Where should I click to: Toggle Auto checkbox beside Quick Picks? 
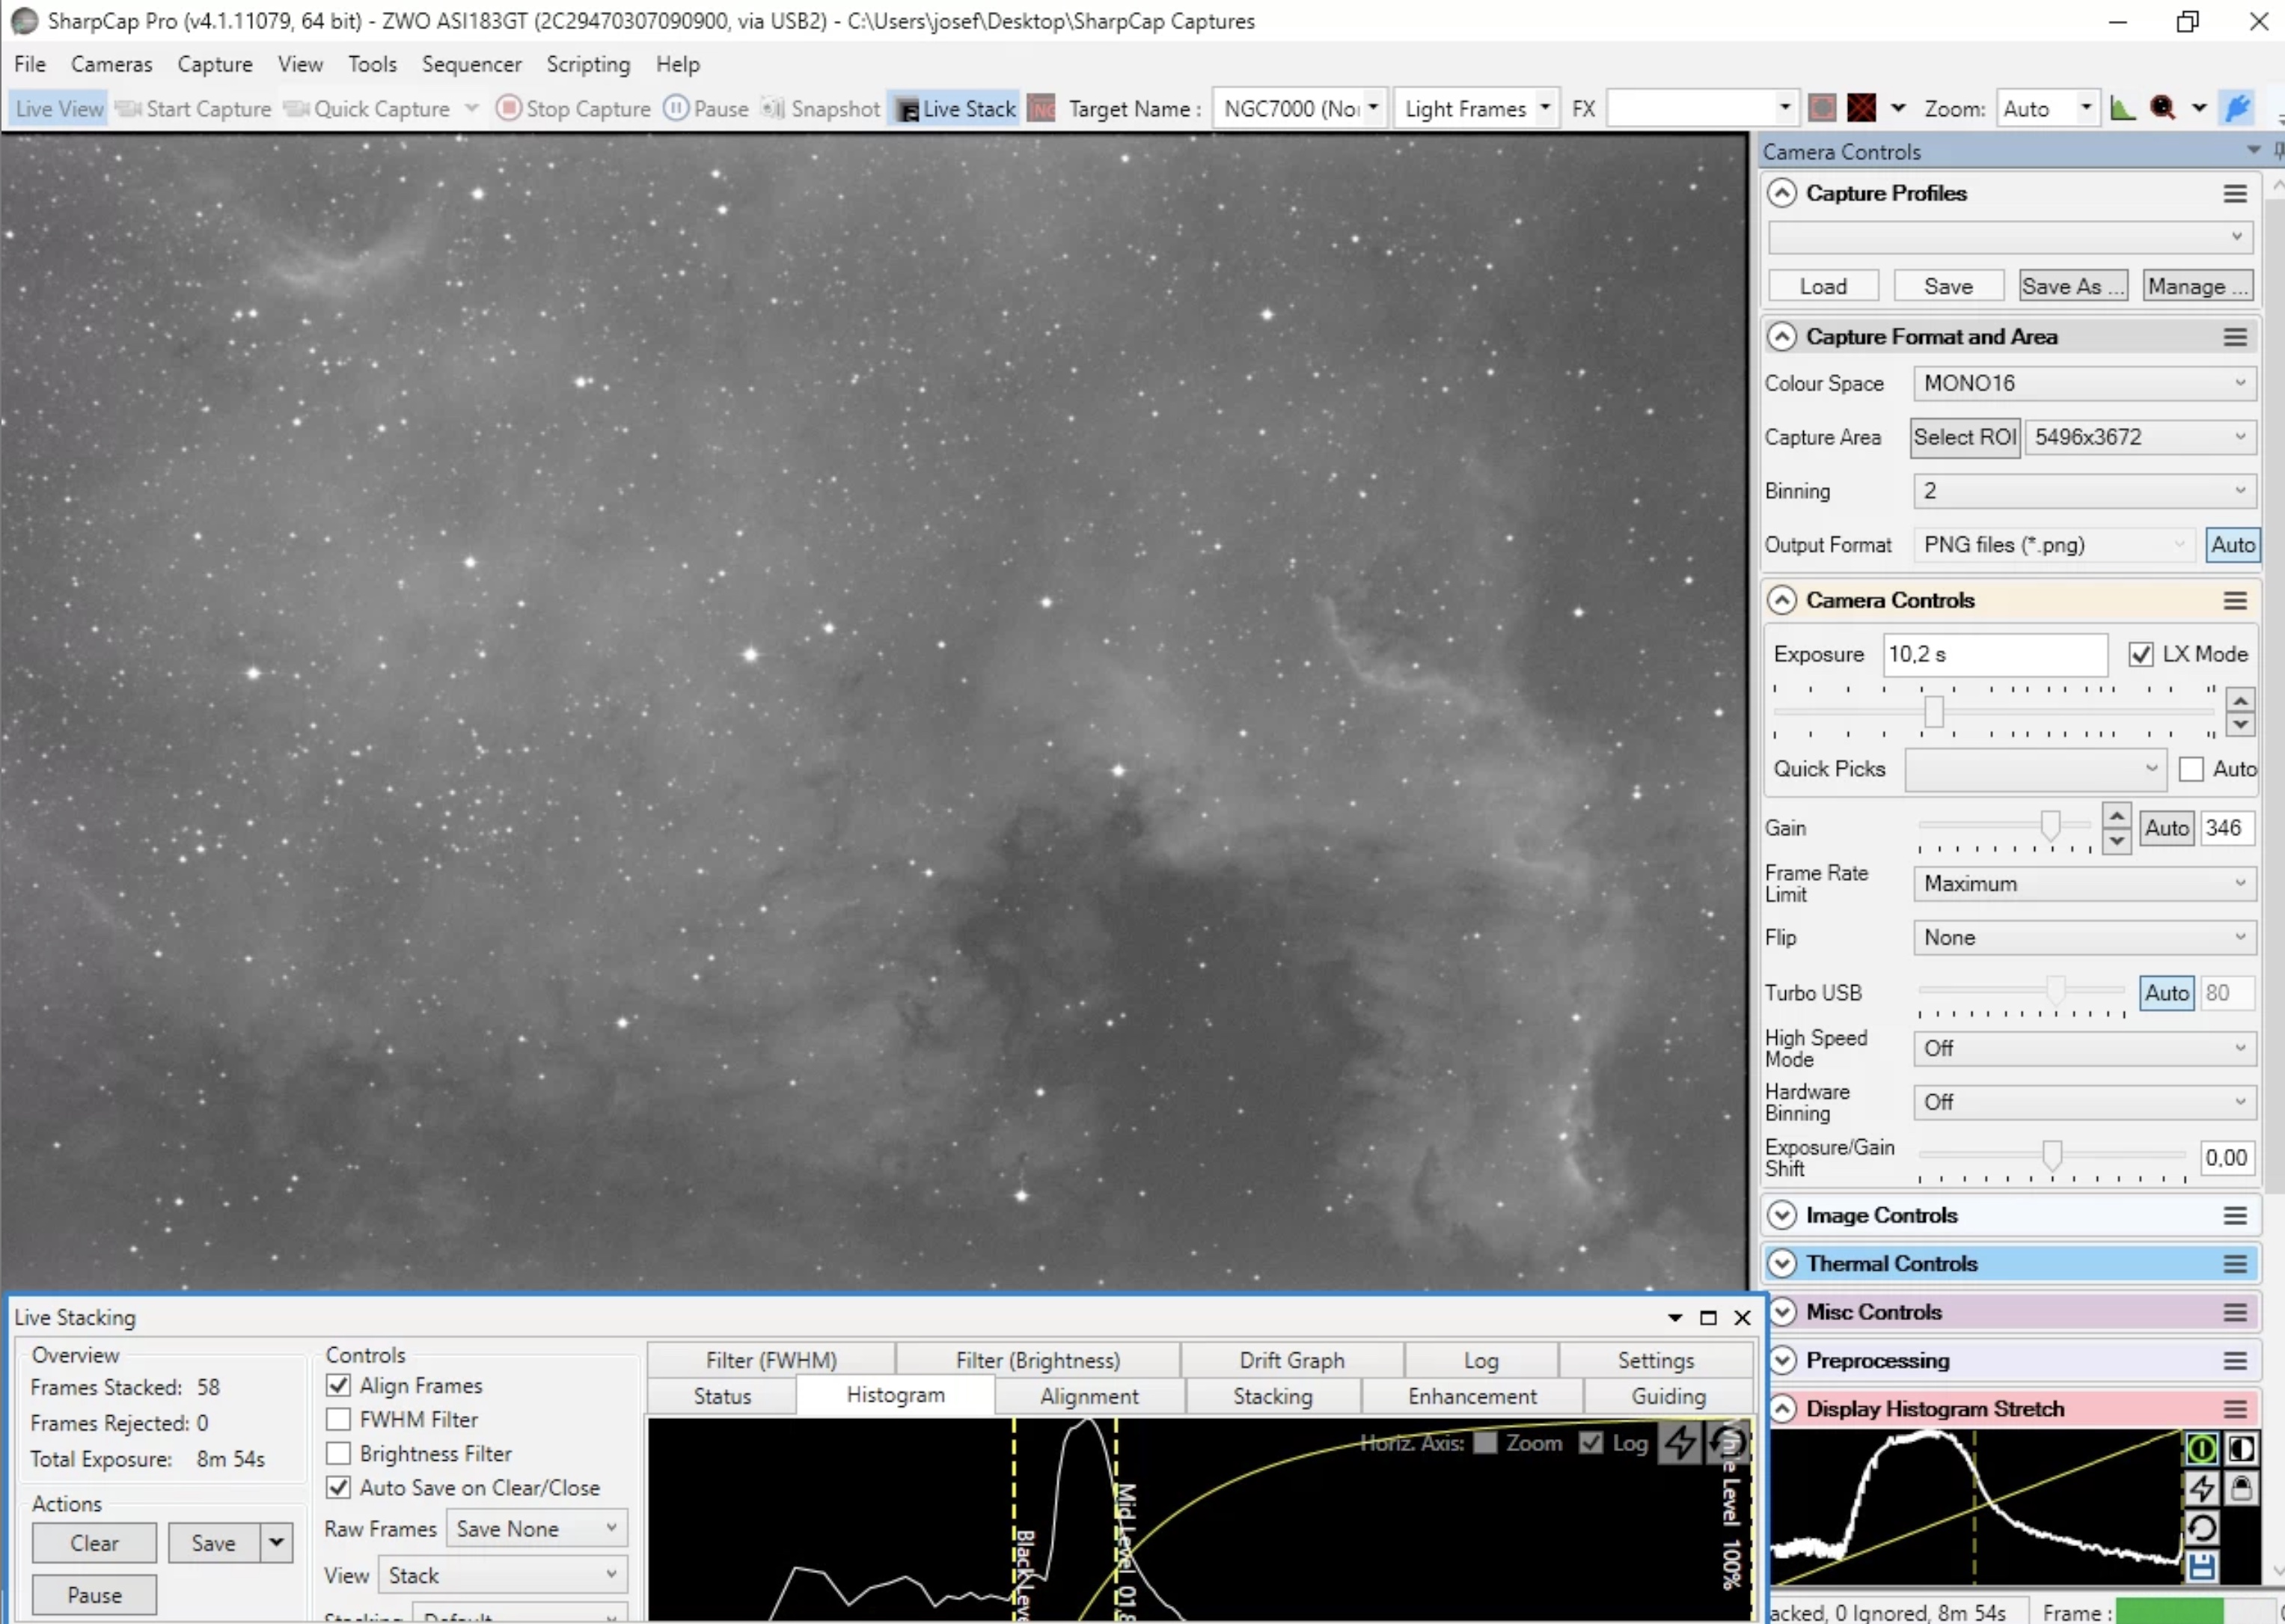(2191, 769)
